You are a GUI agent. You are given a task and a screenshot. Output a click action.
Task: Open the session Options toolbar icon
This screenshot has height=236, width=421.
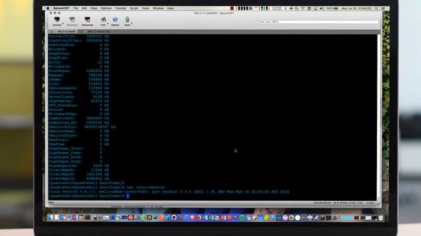coord(115,21)
